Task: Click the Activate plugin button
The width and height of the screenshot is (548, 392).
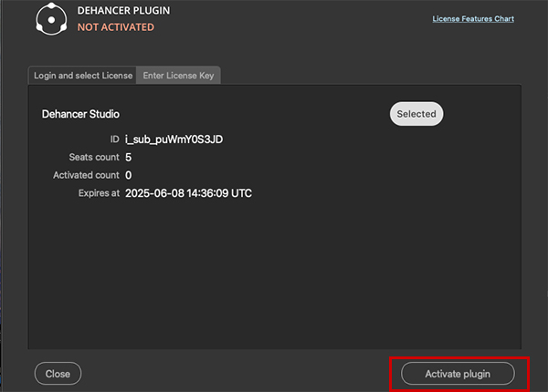Action: tap(458, 374)
